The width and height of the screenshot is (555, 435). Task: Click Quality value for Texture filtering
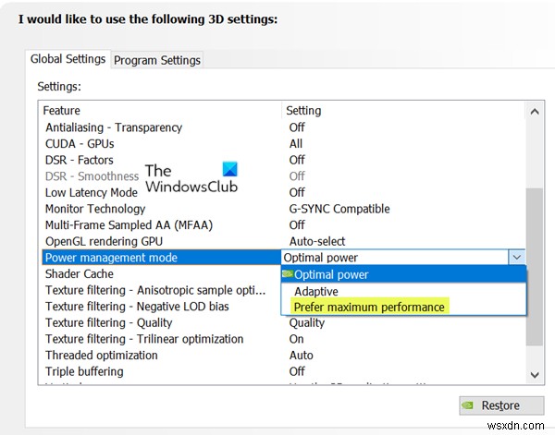coord(307,322)
